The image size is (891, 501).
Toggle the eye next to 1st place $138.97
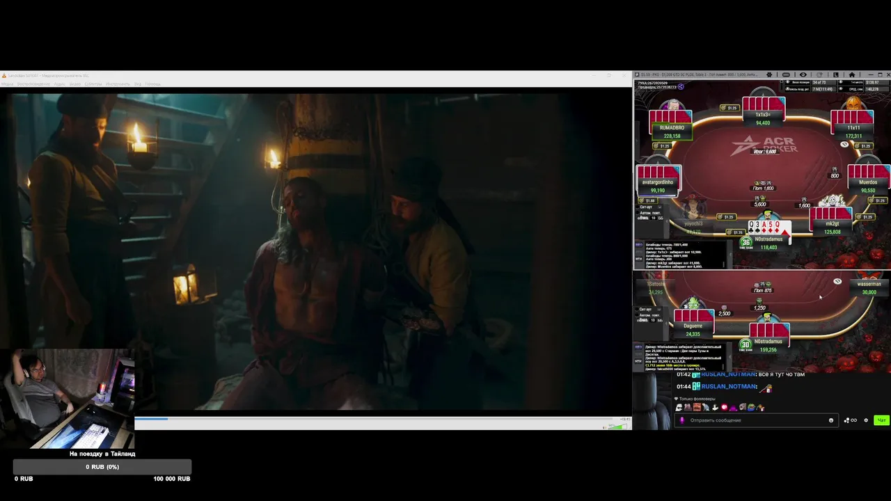pyautogui.click(x=841, y=82)
